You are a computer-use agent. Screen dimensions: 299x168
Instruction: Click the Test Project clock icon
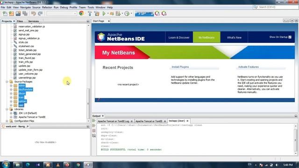(127, 14)
